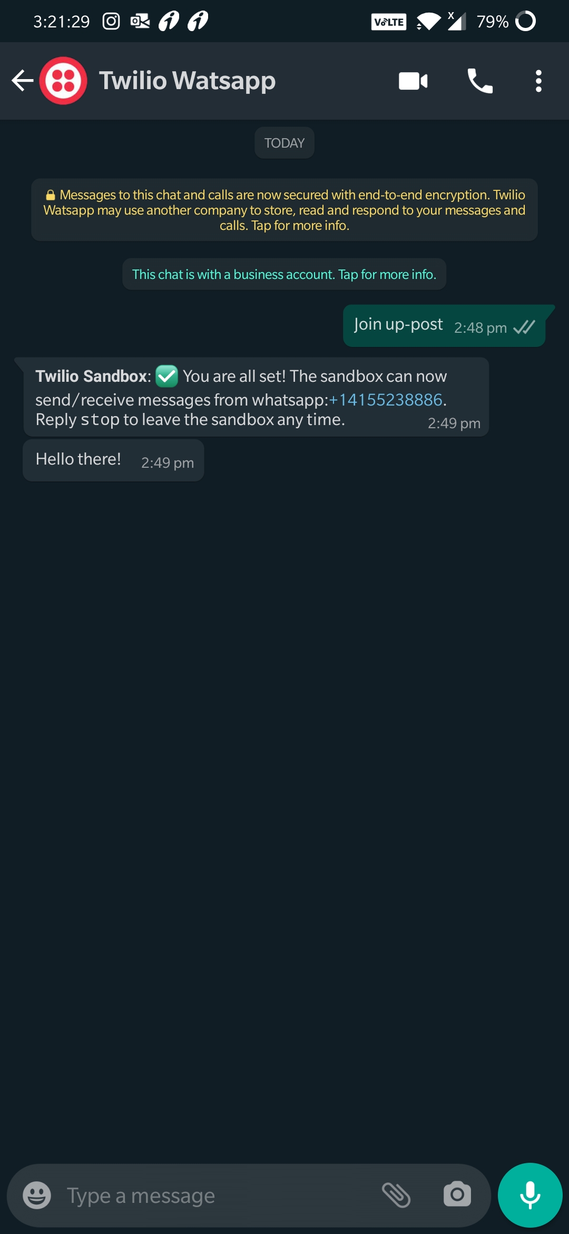Call the number +14155238886 in the sandbox message
The image size is (569, 1234).
(386, 400)
